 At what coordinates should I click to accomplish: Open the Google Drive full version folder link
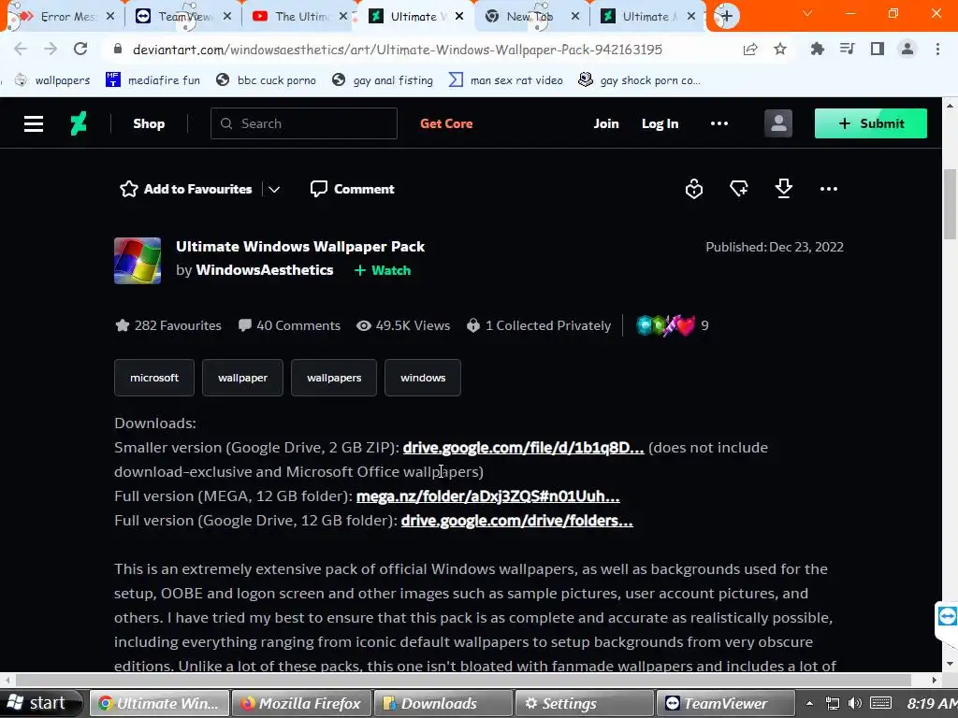(x=516, y=521)
